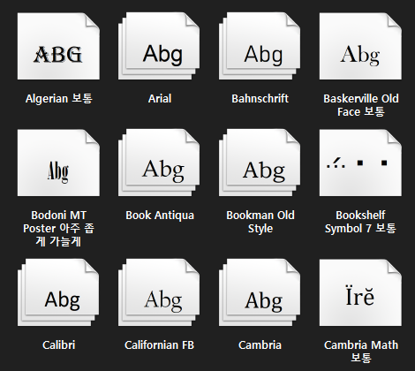Select Bookshelf Symbol 7 font icon
Image resolution: width=415 pixels, height=371 pixels.
360,163
